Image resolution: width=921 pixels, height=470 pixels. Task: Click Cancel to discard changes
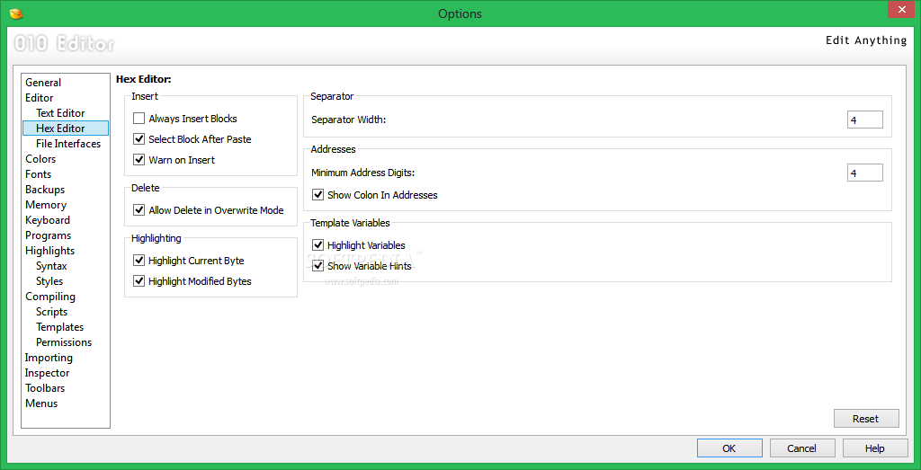click(801, 448)
